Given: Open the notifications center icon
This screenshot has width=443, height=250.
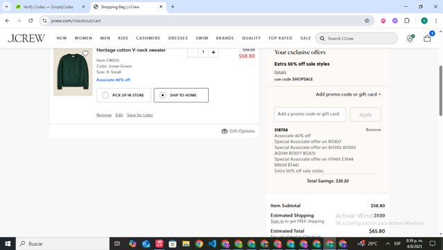Looking at the screenshot, I should coord(433,244).
